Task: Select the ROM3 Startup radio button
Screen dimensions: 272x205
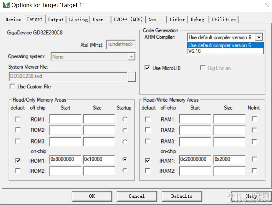Action: pyautogui.click(x=125, y=142)
